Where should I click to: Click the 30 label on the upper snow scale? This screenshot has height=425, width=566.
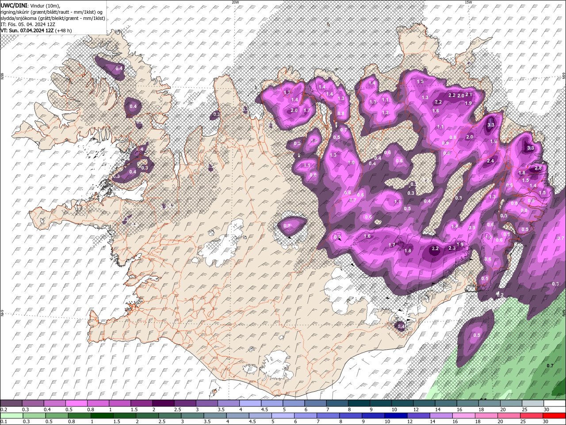click(546, 410)
